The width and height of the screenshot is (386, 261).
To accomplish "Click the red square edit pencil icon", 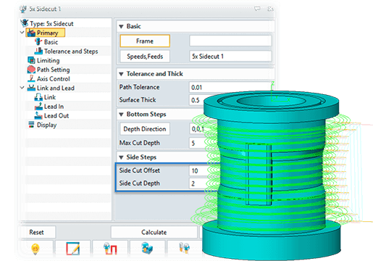I will pyautogui.click(x=73, y=249).
